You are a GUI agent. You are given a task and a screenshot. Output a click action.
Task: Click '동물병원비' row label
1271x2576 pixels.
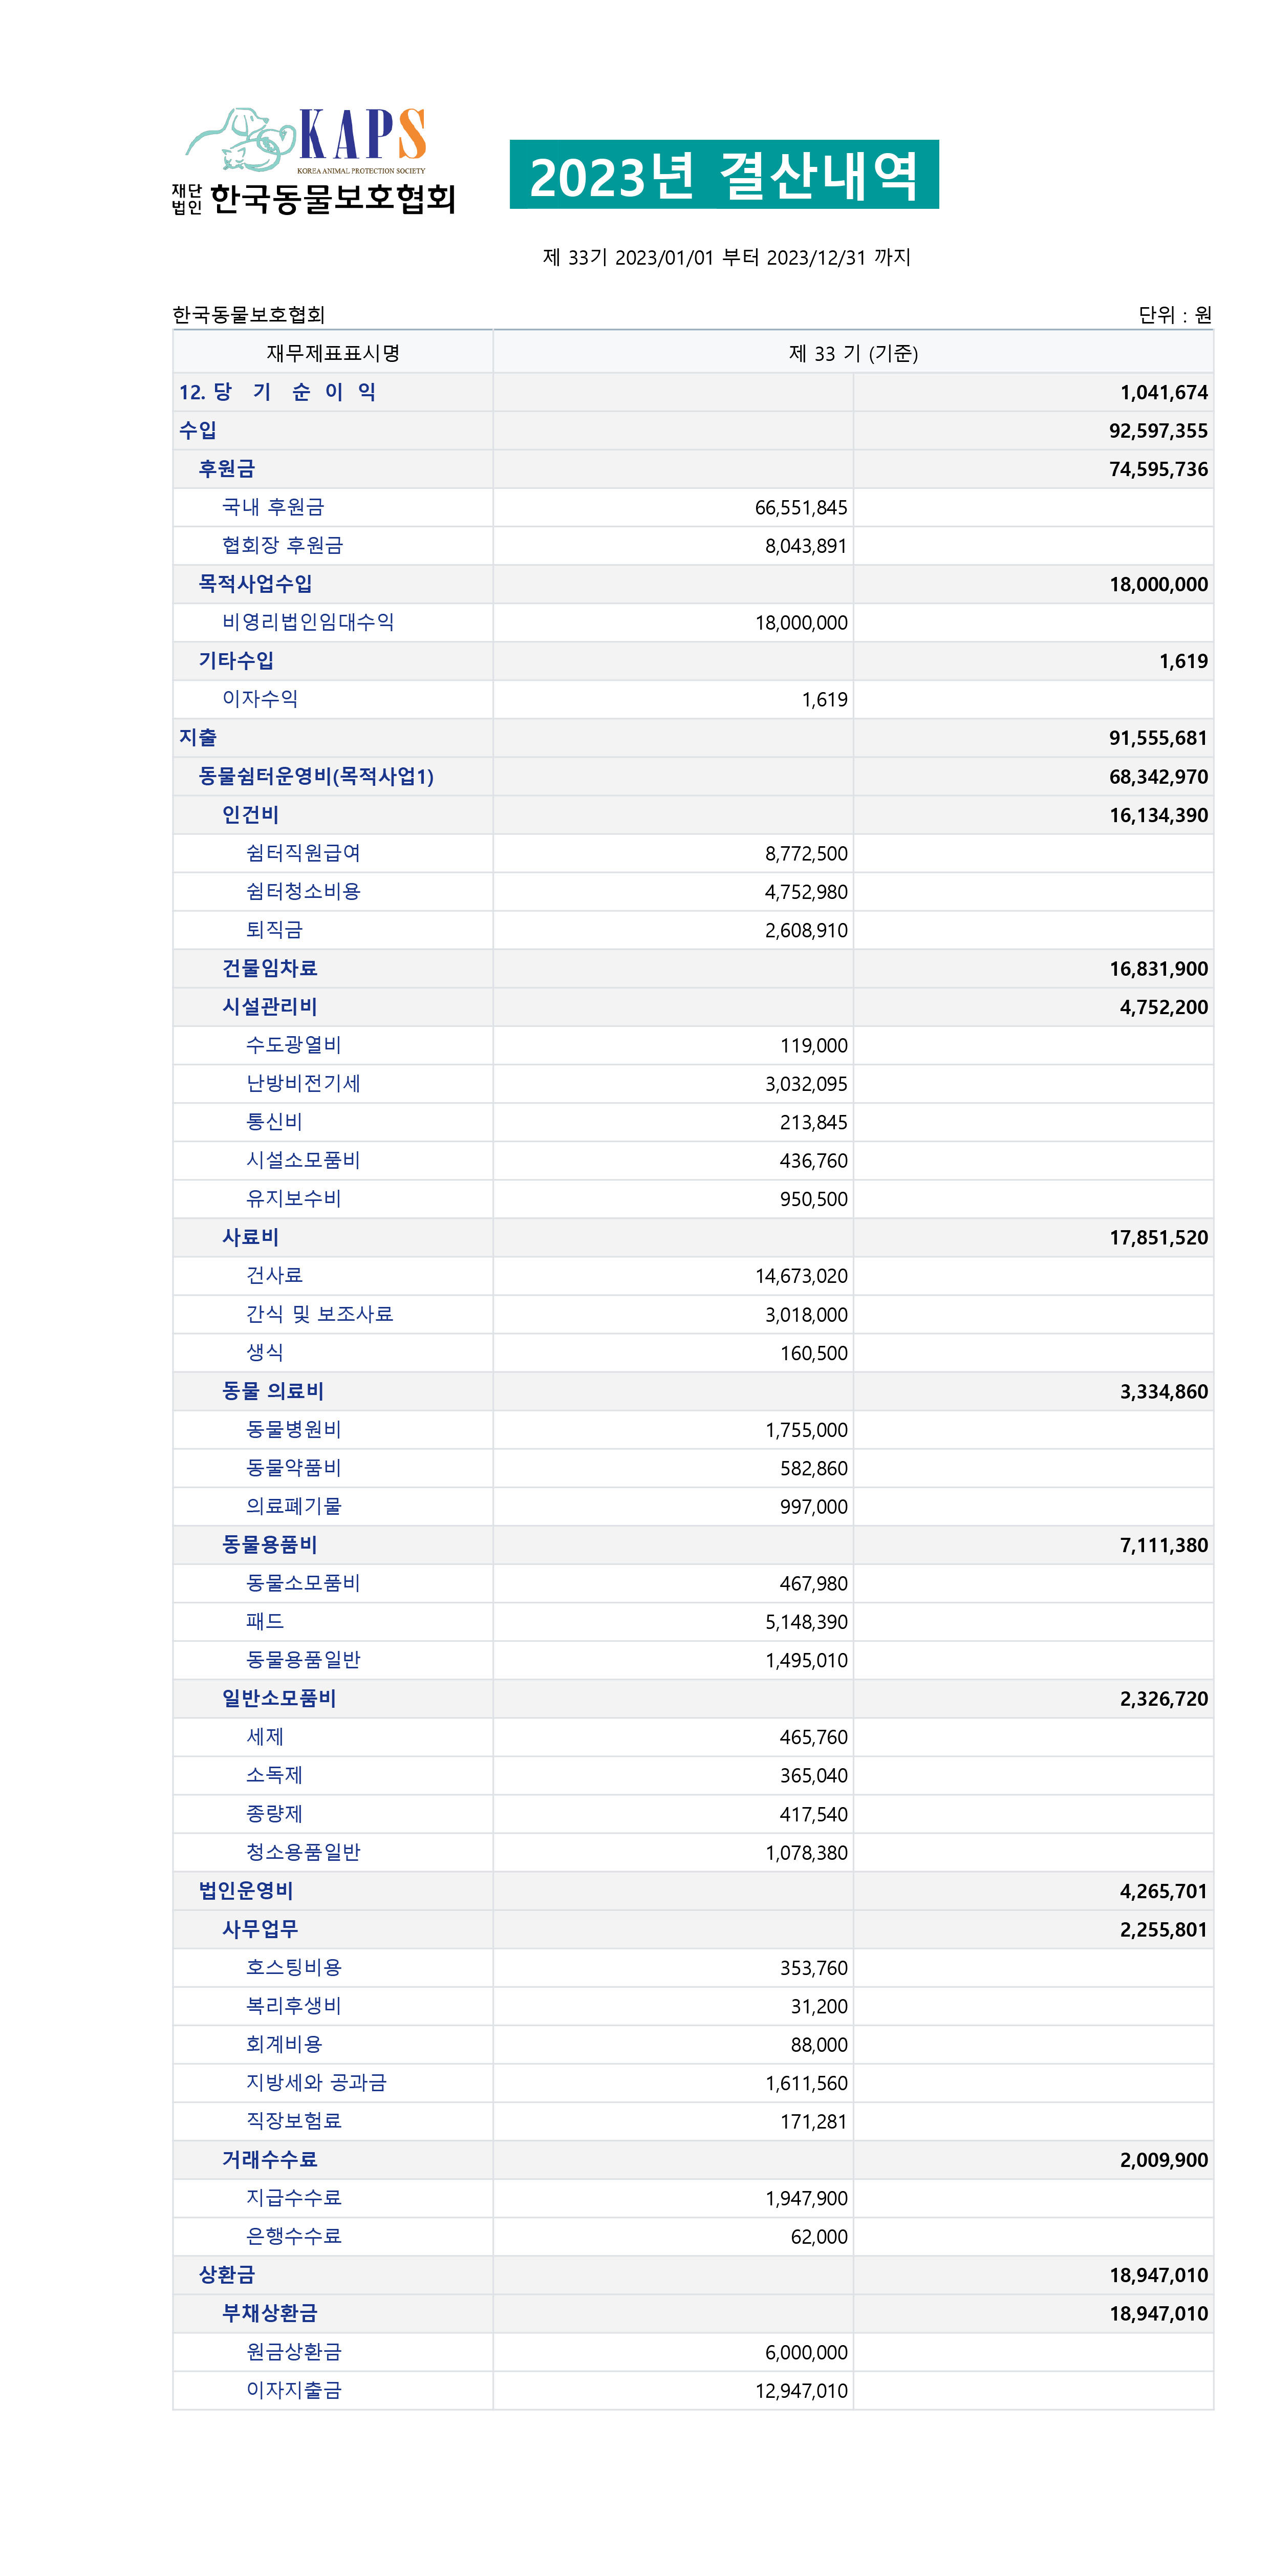click(x=293, y=1429)
